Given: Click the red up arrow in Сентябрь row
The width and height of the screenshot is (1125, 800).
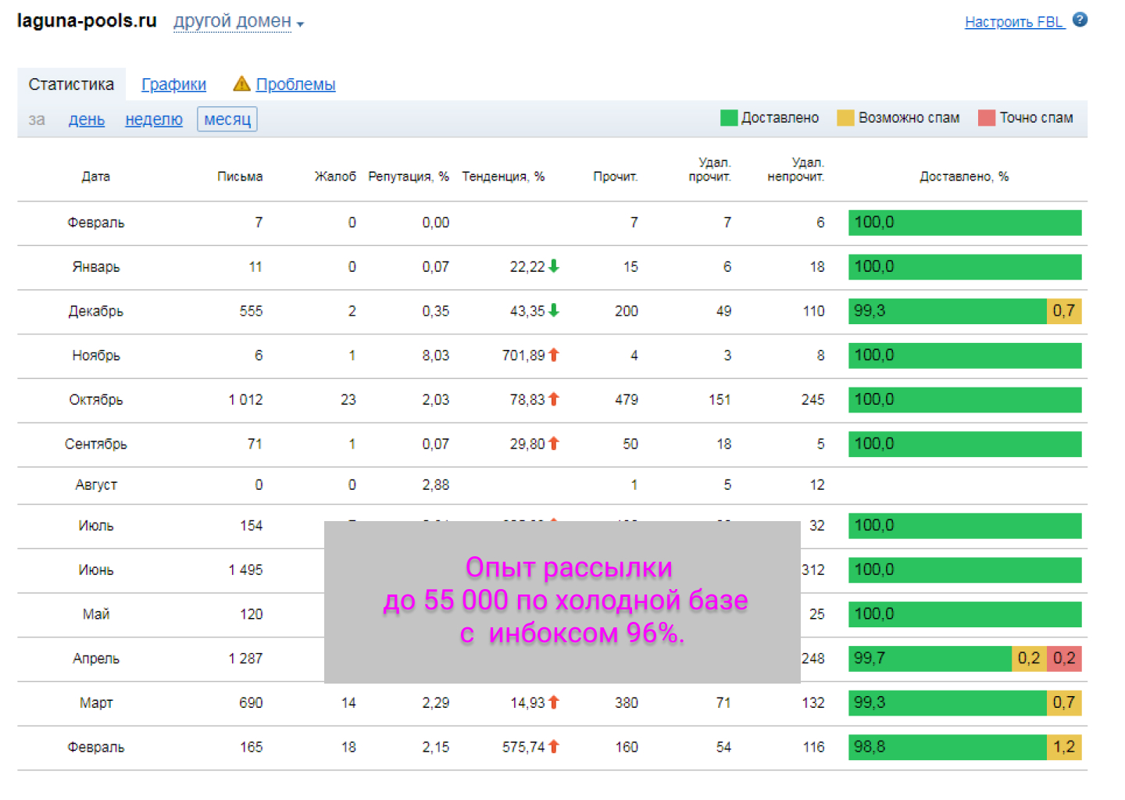Looking at the screenshot, I should coord(554,443).
